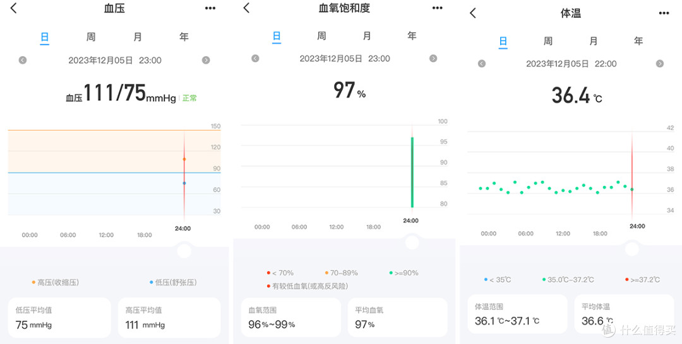Go to previous day on 血压 screen

23,60
